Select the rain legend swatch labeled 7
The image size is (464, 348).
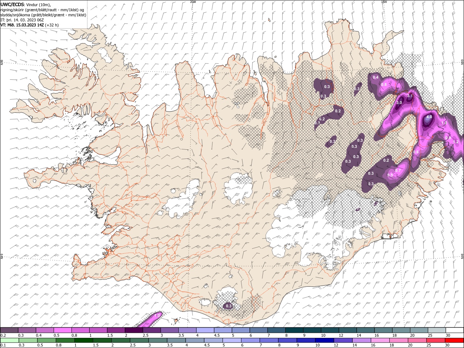(269, 340)
